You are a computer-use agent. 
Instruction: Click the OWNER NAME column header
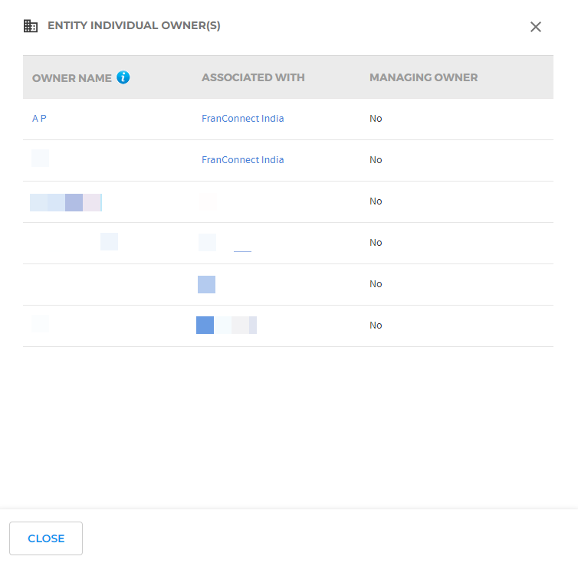point(72,77)
